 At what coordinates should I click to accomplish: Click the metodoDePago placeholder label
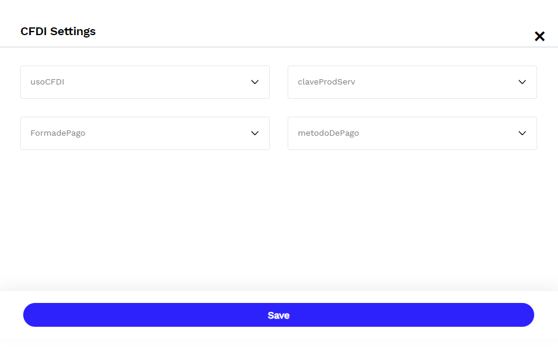[x=328, y=133]
